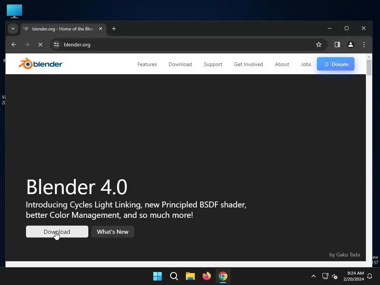
Task: Open Windows taskbar Search
Action: [x=174, y=276]
